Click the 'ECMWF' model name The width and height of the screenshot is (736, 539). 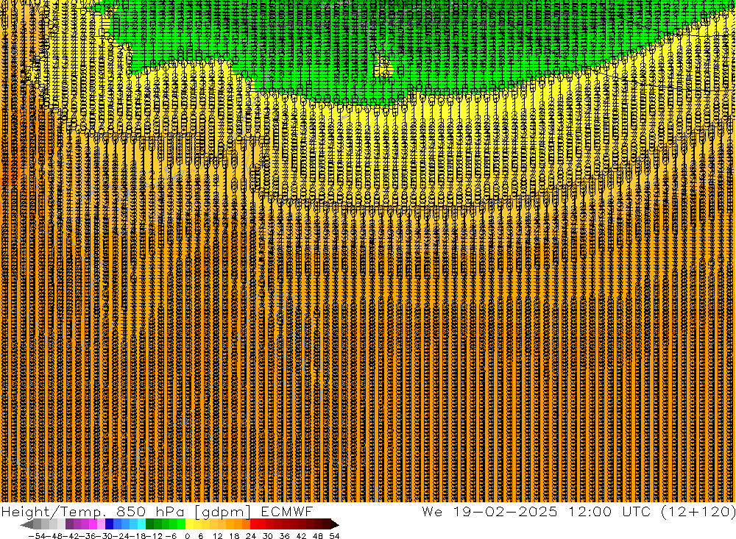pyautogui.click(x=286, y=512)
